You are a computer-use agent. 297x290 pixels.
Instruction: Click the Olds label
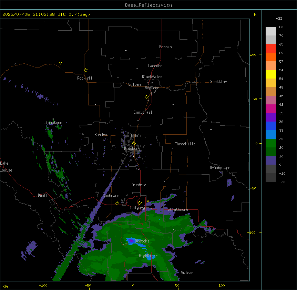(134, 136)
